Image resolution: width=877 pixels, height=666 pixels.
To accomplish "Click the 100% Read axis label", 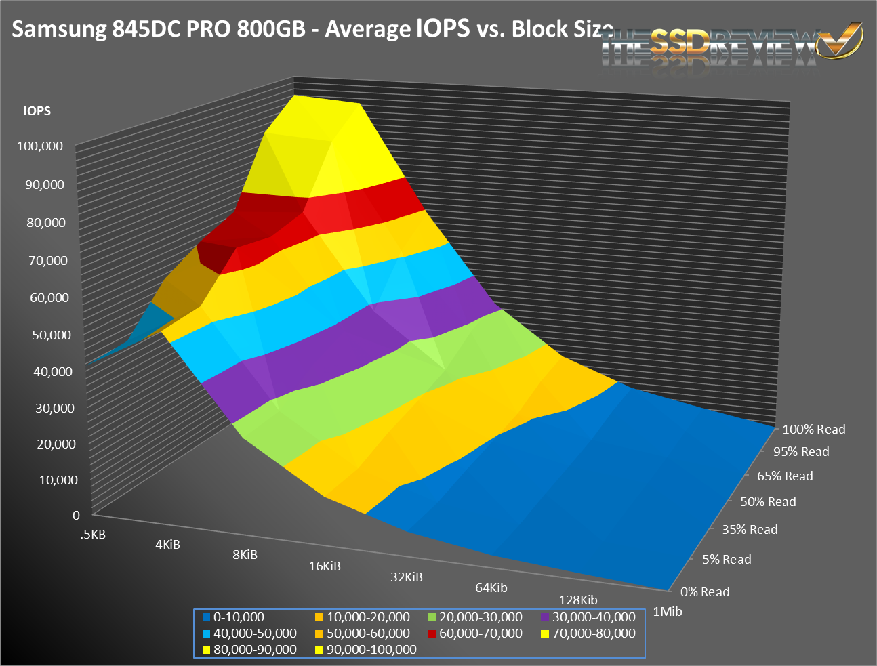I will click(813, 430).
